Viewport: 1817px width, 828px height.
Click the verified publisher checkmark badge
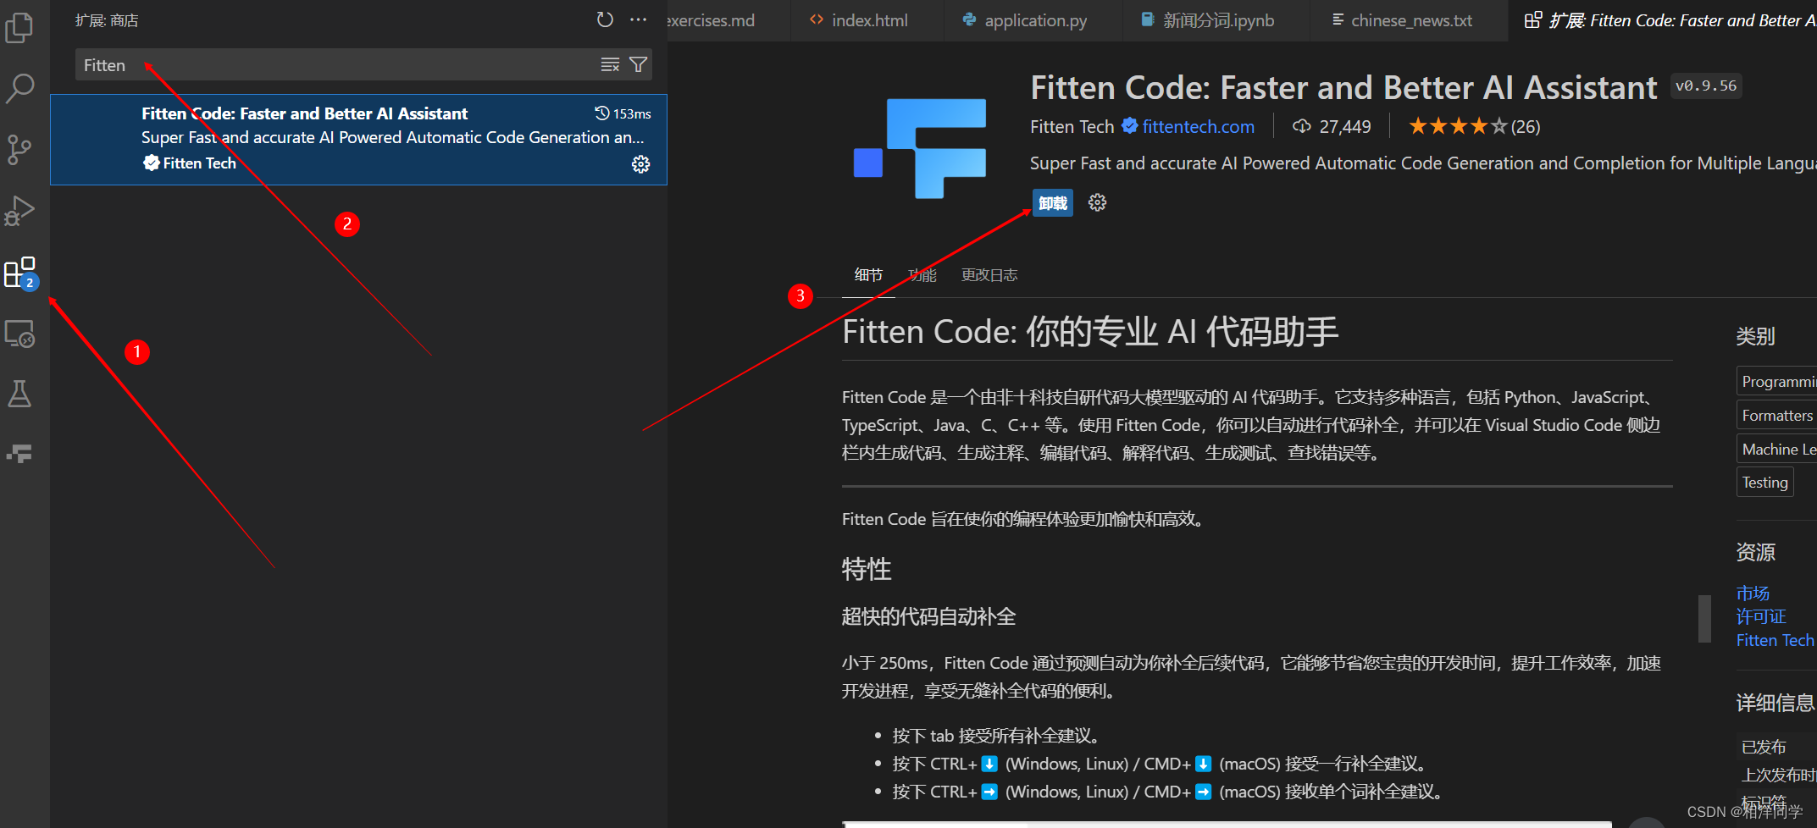[x=1129, y=126]
